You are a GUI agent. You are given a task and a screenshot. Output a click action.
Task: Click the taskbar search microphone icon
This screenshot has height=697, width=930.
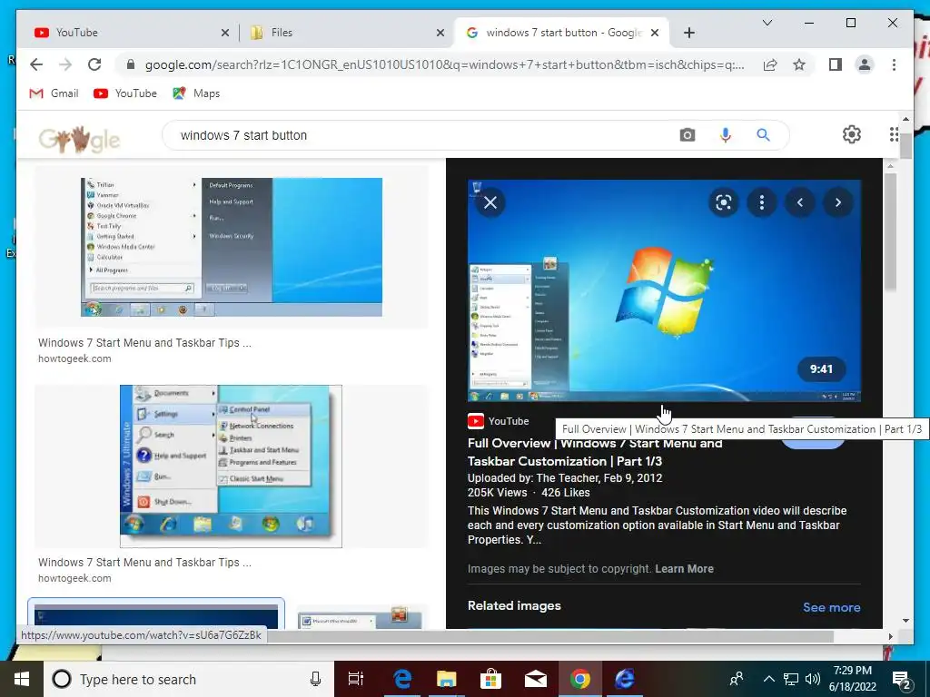pos(315,679)
